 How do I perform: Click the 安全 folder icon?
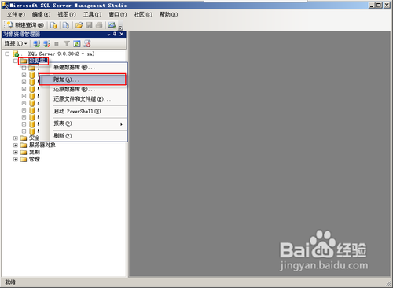pos(24,138)
